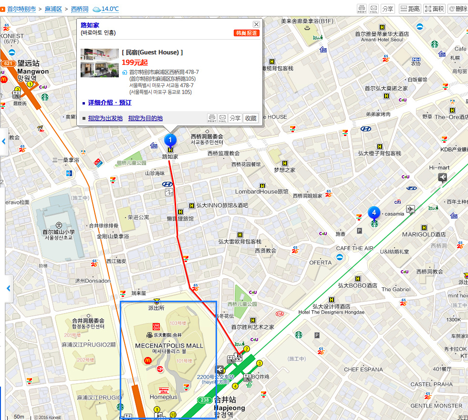Click Starbucks icon near Mangwon station
The height and width of the screenshot is (420, 468).
[45, 97]
